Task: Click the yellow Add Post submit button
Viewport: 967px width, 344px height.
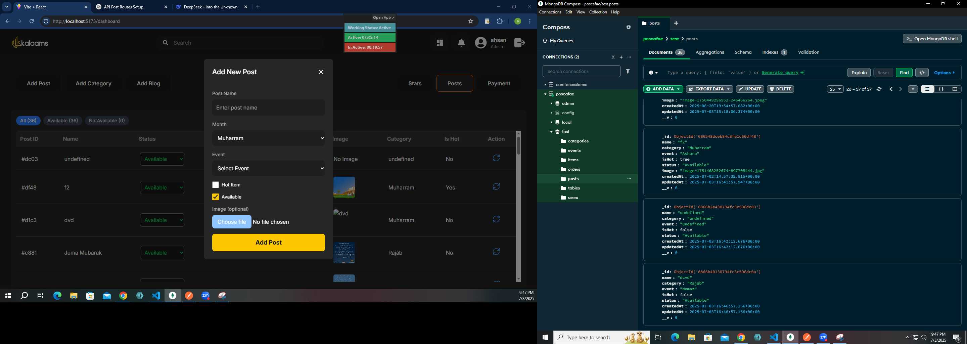Action: click(x=268, y=243)
